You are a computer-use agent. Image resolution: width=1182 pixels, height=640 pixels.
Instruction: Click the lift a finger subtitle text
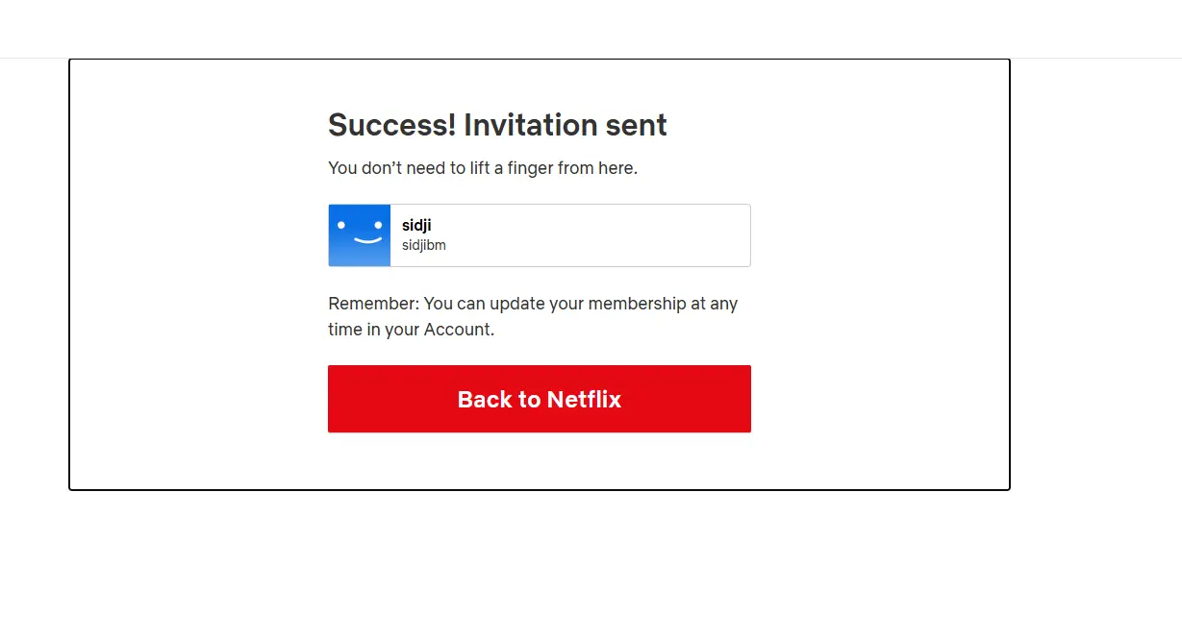point(483,168)
